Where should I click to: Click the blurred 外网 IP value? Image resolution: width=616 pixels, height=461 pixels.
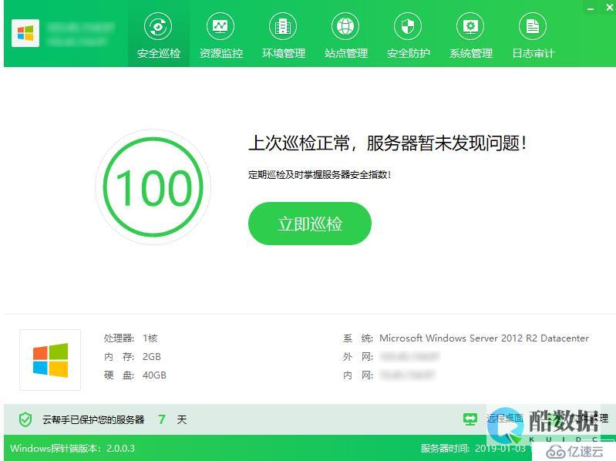pos(409,357)
